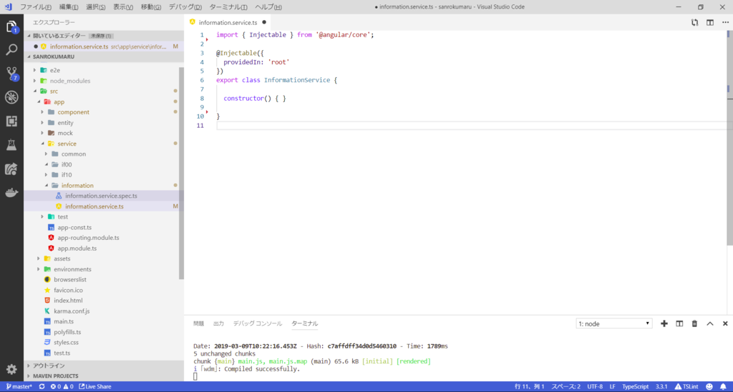The image size is (733, 392).
Task: Open the ファイル menu
Action: [x=36, y=7]
